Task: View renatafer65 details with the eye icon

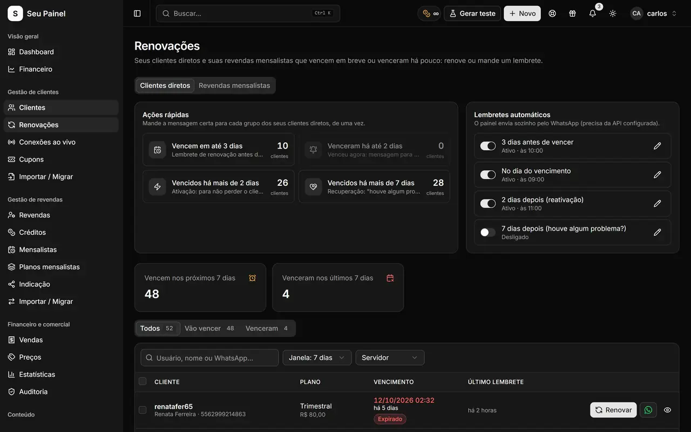Action: [668, 410]
